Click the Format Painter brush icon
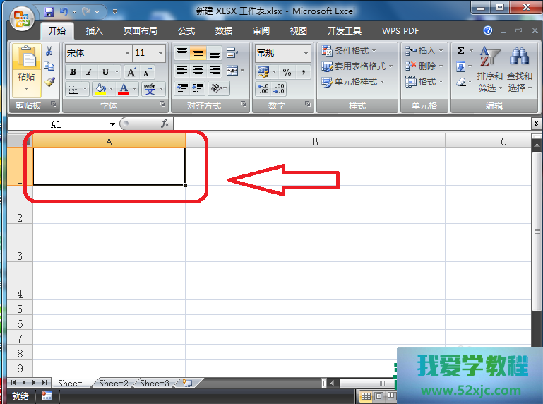Viewport: 543px width, 404px height. 49,81
